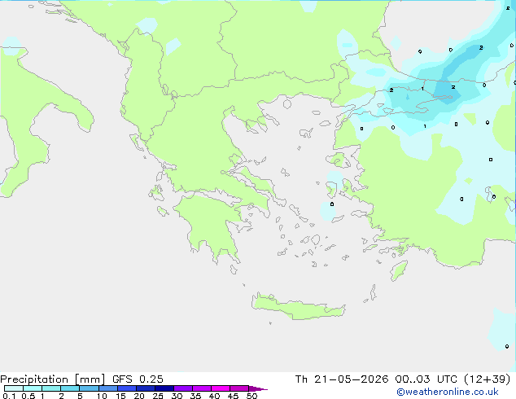Viewport: 516px width, 399px height.
Task: Click the arrow tip ending the legend bar
Action: (x=258, y=388)
